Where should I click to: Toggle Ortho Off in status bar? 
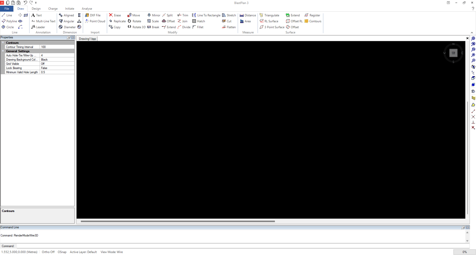click(48, 252)
